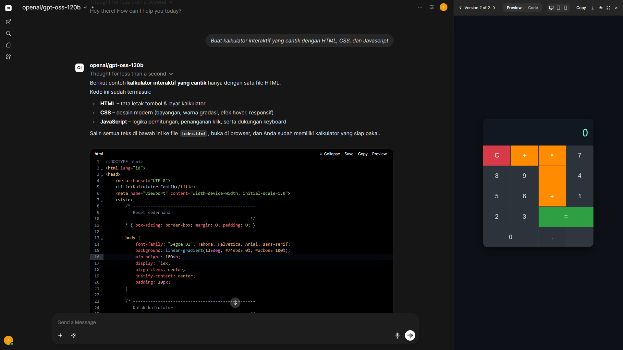623x350 pixels.
Task: Click the index.html inline code text
Action: [194, 134]
